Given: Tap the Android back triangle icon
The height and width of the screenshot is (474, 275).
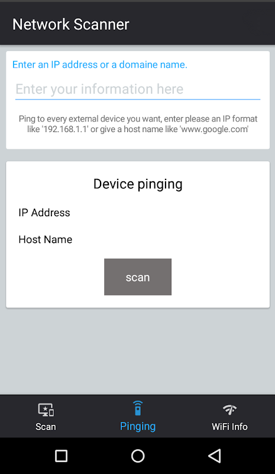Looking at the screenshot, I should point(215,456).
